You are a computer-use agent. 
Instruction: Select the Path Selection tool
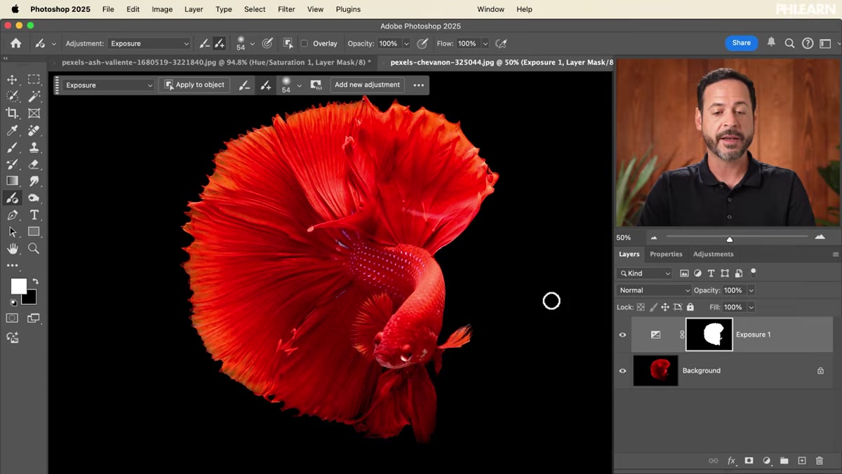tap(12, 231)
